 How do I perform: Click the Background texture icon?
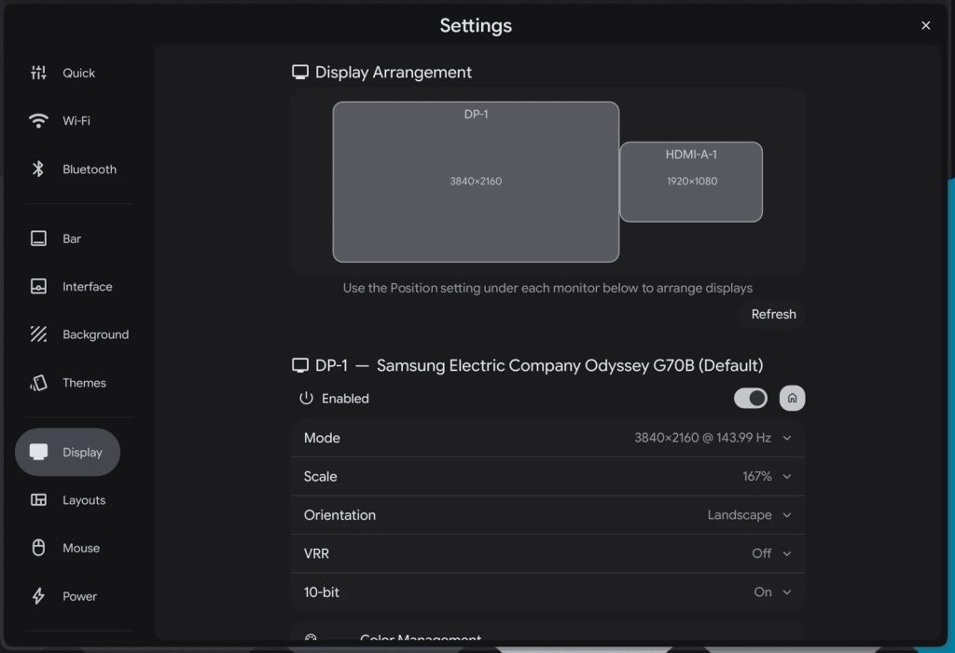click(x=38, y=334)
